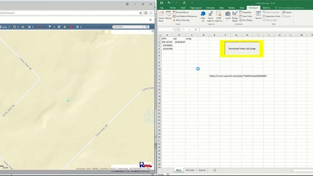The width and height of the screenshot is (313, 176).
Task: Toggle Use Relative References
Action: point(185,16)
